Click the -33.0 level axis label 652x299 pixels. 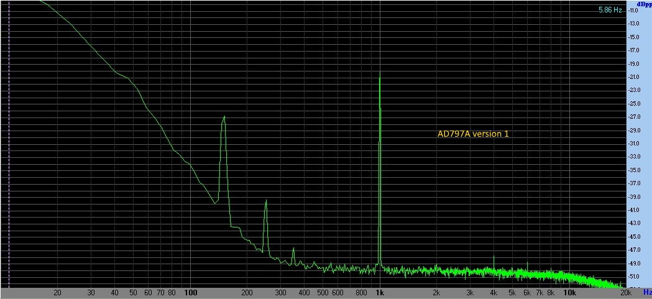635,157
